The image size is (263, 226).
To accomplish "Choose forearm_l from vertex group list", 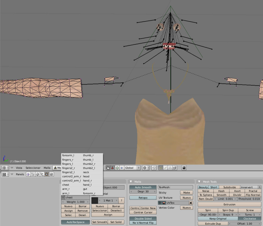I will click(68, 155).
